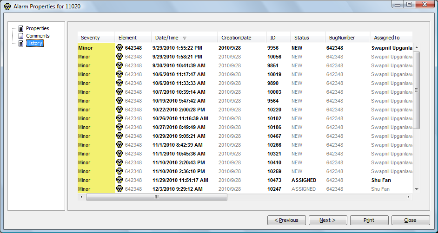Click skull icon in the 9/29/2010 1:58:21 PM row

(x=119, y=57)
